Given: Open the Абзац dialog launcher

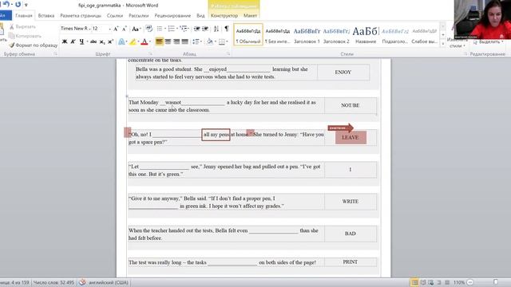Looking at the screenshot, I should pyautogui.click(x=228, y=54).
